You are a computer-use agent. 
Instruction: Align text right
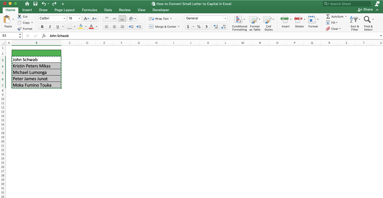point(122,27)
